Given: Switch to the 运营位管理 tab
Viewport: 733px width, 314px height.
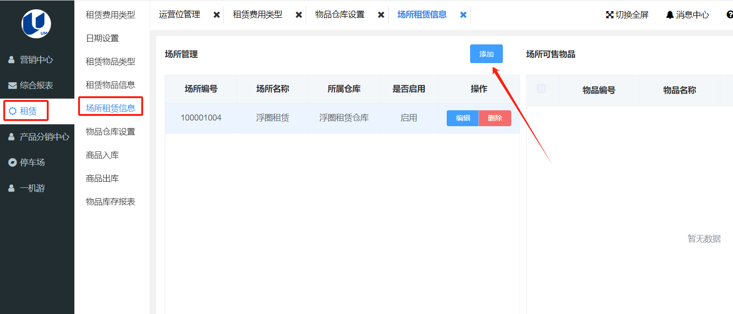Looking at the screenshot, I should pyautogui.click(x=180, y=14).
